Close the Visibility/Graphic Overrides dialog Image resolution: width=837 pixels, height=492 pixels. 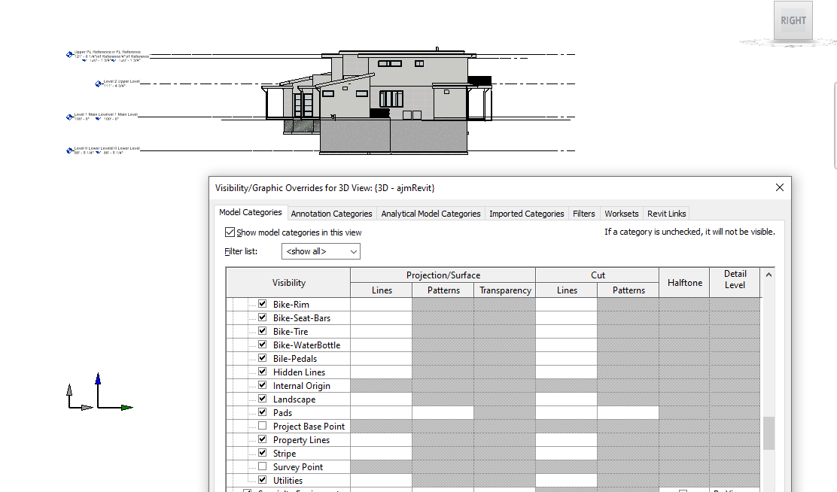(x=779, y=187)
